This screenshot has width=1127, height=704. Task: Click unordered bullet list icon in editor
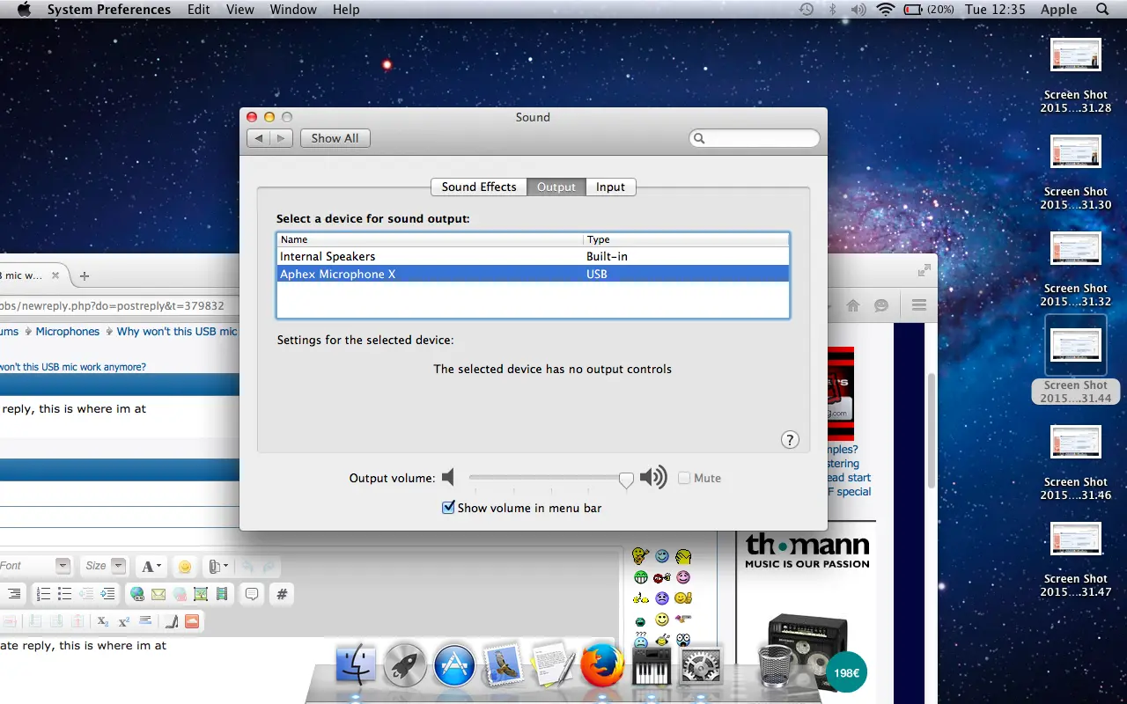tap(63, 594)
